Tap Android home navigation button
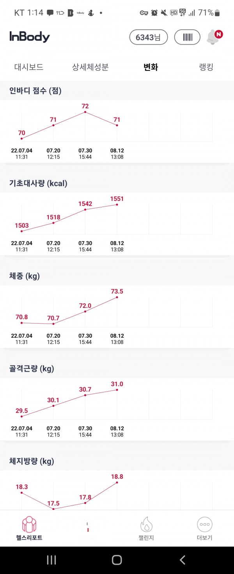This screenshot has width=234, height=574. 117,560
